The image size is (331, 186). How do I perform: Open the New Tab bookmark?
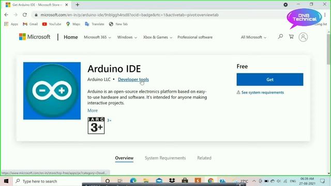118,24
